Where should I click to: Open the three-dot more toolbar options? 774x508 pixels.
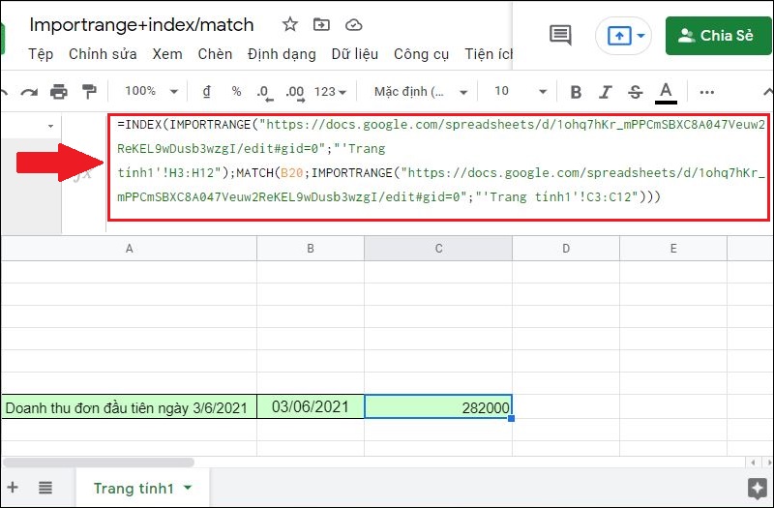pyautogui.click(x=707, y=92)
